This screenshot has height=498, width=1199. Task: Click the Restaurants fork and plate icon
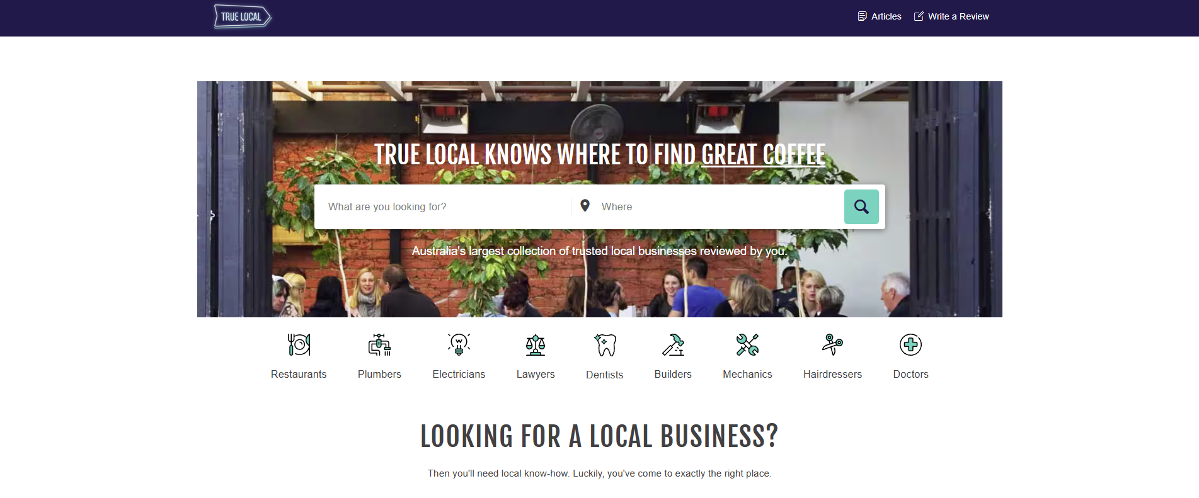(299, 344)
